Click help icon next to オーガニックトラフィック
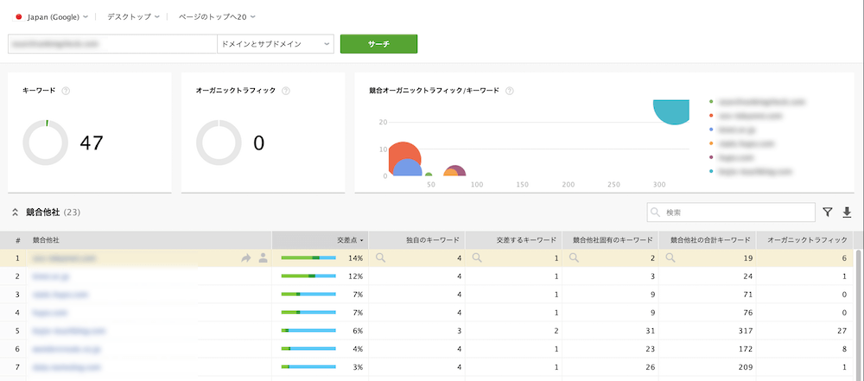864x381 pixels. point(286,91)
